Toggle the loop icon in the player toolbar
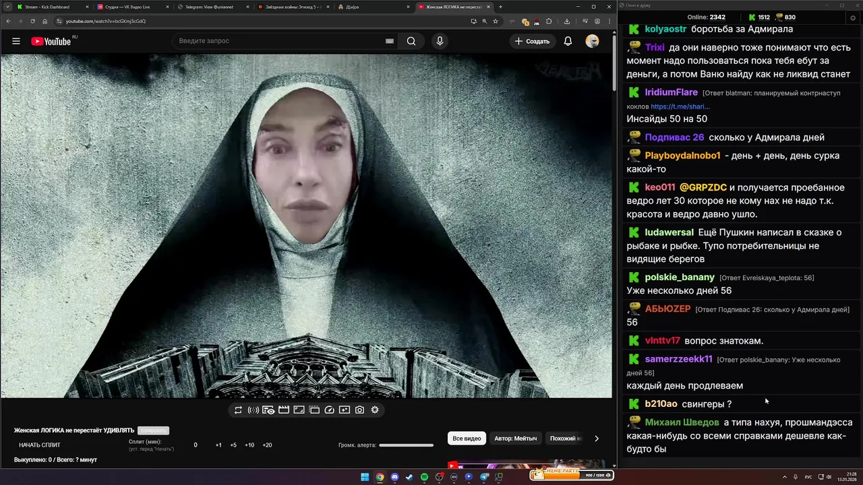Image resolution: width=863 pixels, height=485 pixels. pyautogui.click(x=238, y=410)
